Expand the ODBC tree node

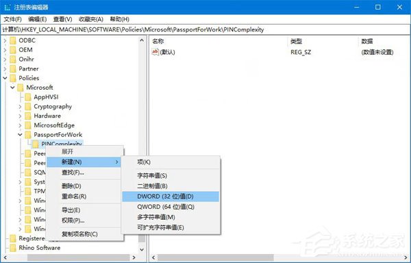point(5,40)
